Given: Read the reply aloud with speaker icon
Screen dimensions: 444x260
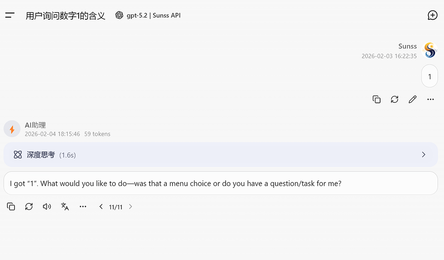Looking at the screenshot, I should point(47,206).
